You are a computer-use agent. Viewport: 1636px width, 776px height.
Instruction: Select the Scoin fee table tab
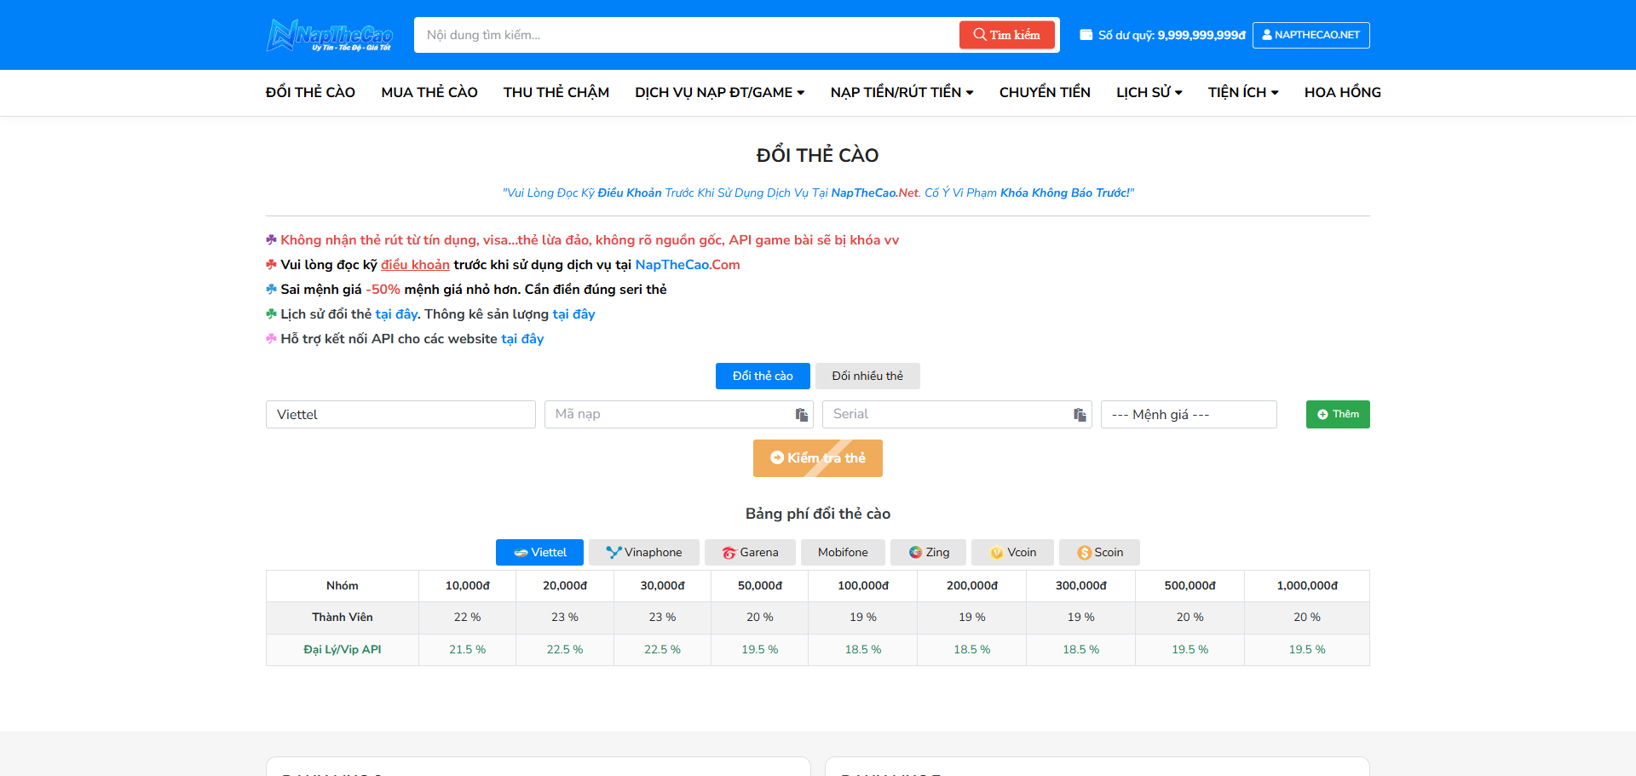(x=1099, y=552)
